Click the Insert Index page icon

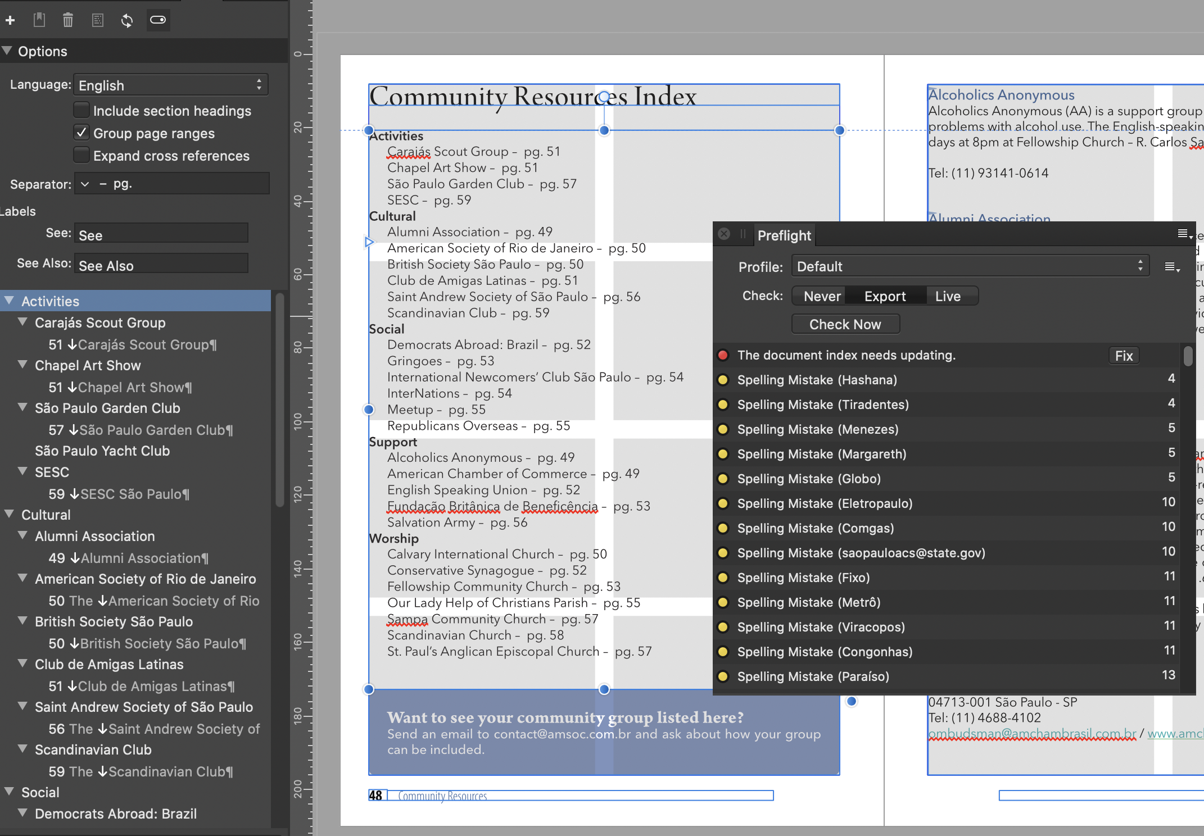pos(98,20)
